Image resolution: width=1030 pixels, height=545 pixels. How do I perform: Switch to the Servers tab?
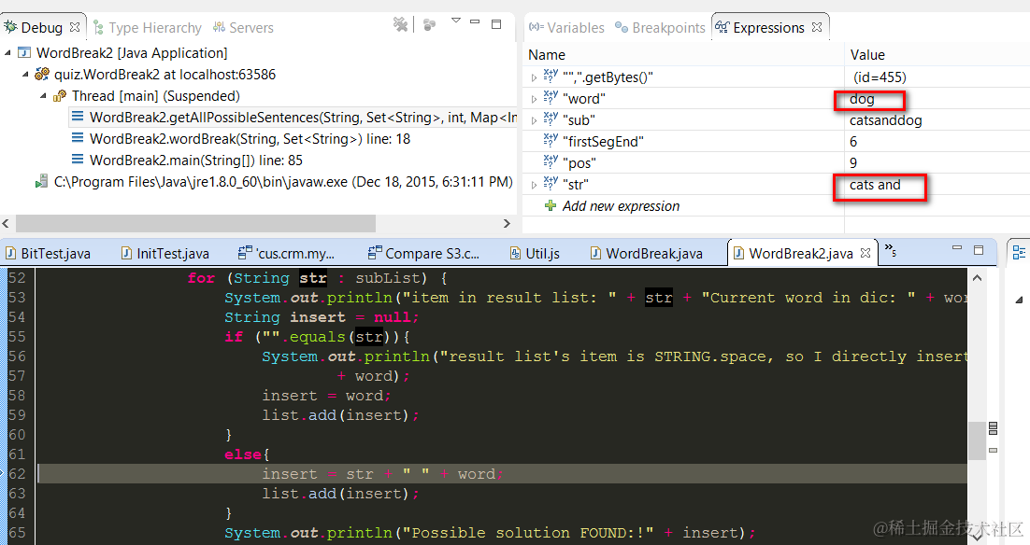[x=243, y=28]
